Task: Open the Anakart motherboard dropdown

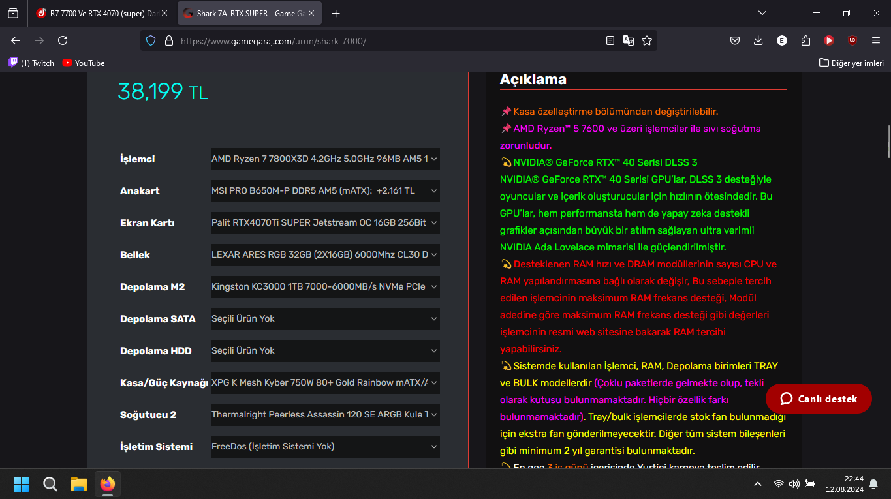Action: (x=325, y=190)
